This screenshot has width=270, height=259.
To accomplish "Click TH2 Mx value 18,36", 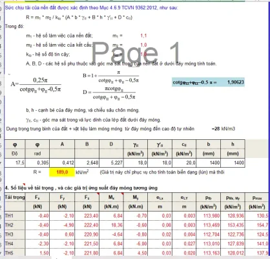I will pyautogui.click(x=111, y=225).
